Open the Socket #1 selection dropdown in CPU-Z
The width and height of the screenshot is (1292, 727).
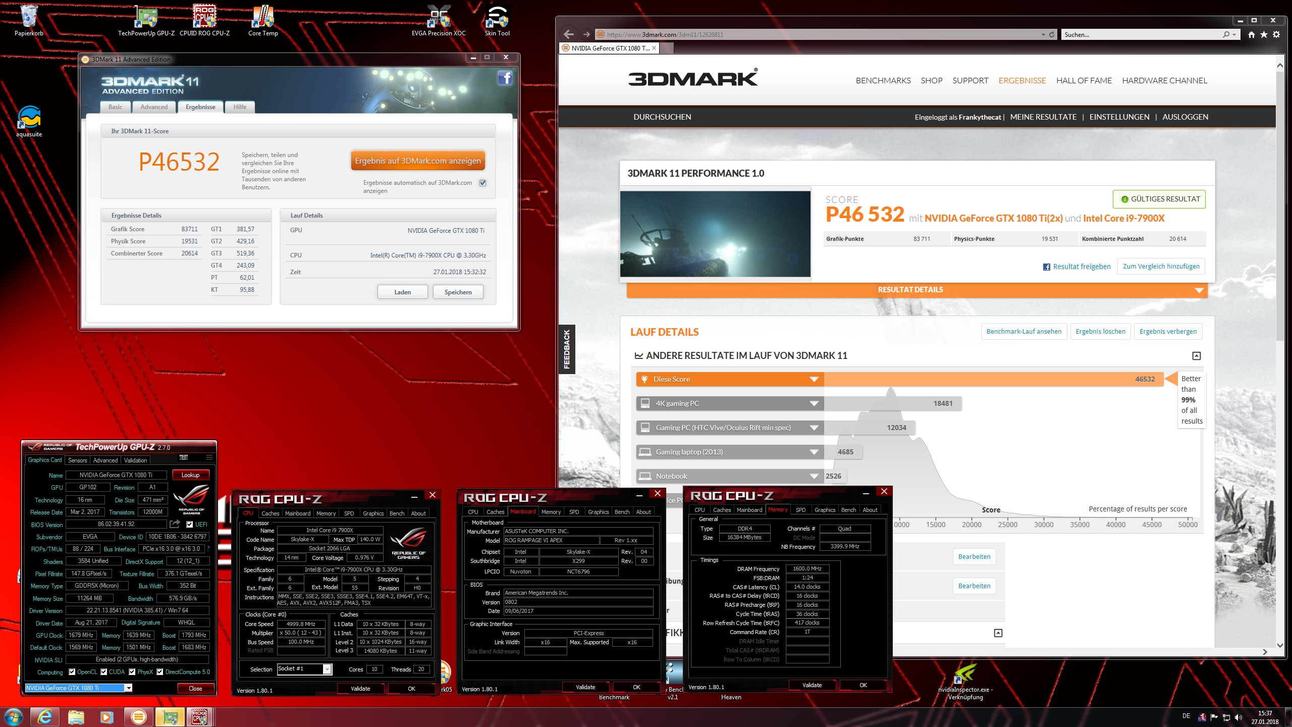point(327,669)
